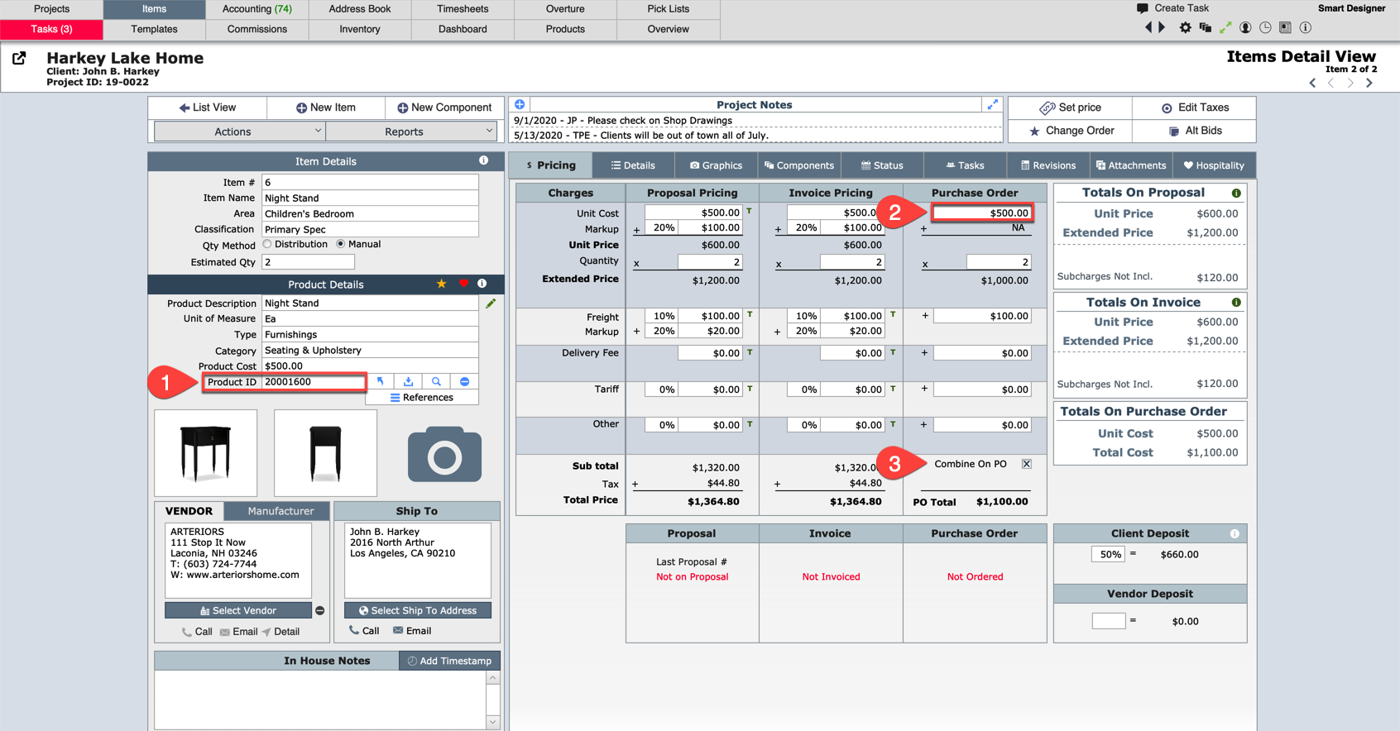Open project in external window icon
The height and width of the screenshot is (731, 1400).
tap(19, 58)
